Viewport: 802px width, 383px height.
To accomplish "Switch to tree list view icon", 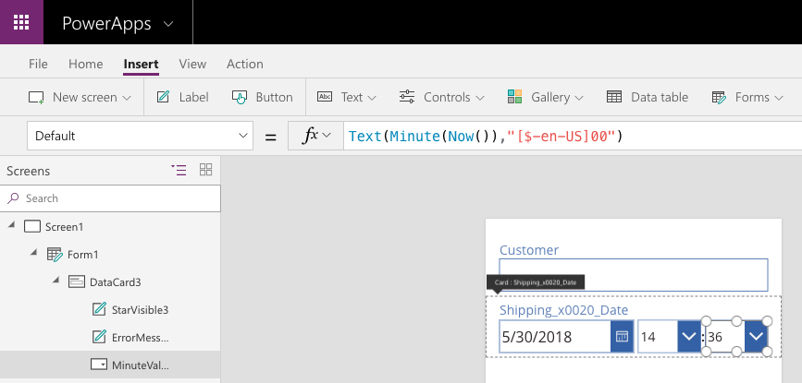I will pyautogui.click(x=179, y=170).
